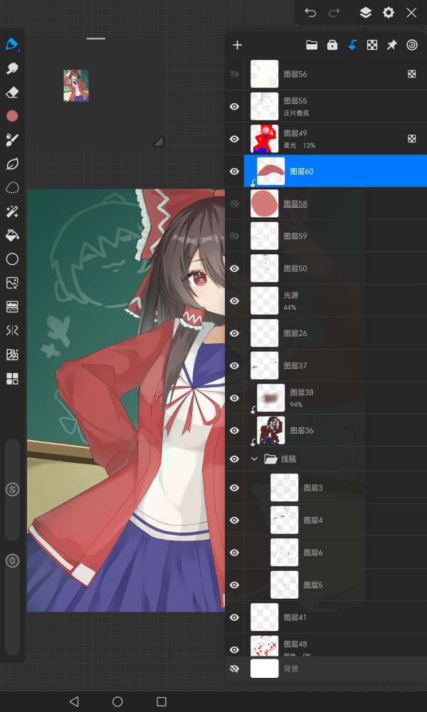427x712 pixels.
Task: Toggle the layers panel icon
Action: coord(365,13)
